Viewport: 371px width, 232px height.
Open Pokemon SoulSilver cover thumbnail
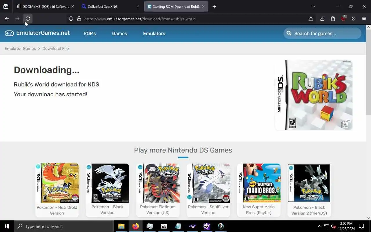point(208,183)
